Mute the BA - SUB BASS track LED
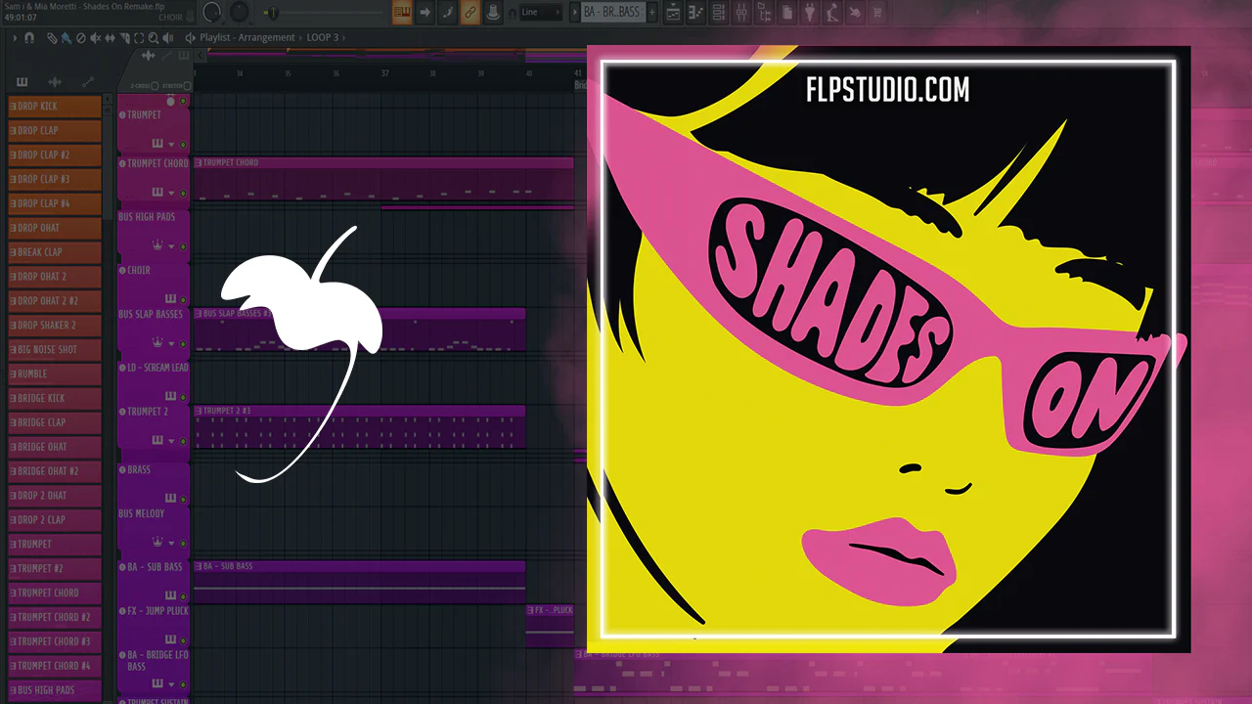The height and width of the screenshot is (704, 1252). pos(183,594)
